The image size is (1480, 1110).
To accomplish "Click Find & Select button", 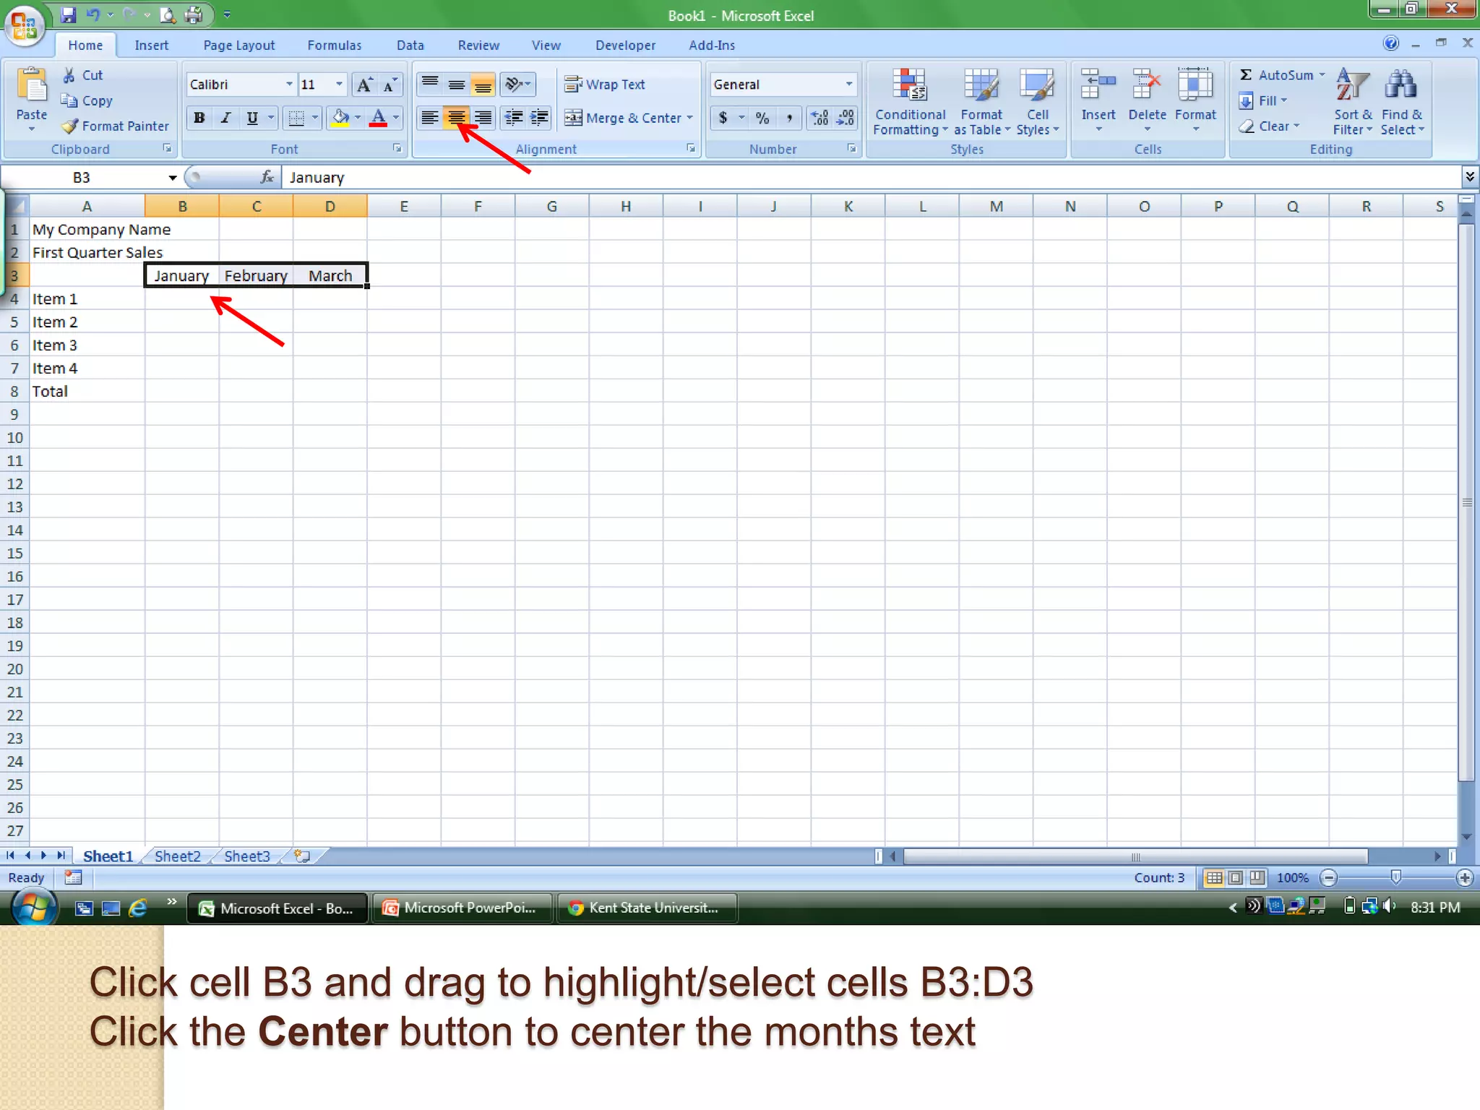I will pos(1402,101).
